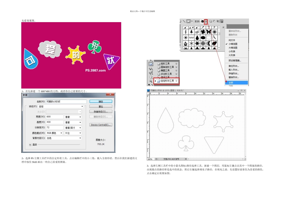Choose the outlined cloud frame shape
This screenshot has height=201, width=285.
[x=209, y=38]
